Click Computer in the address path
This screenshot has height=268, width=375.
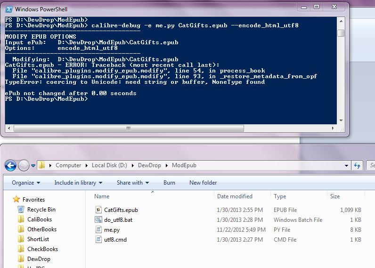[68, 165]
